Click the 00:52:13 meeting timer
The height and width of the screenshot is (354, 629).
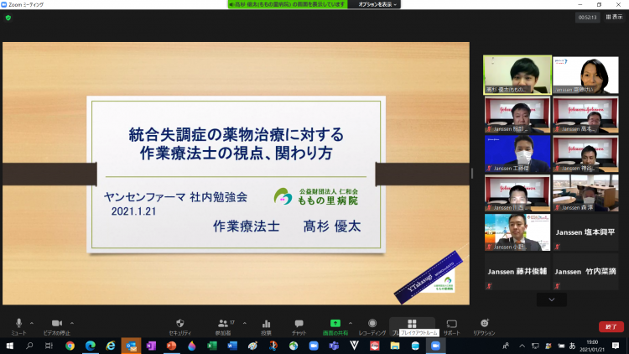tap(587, 18)
